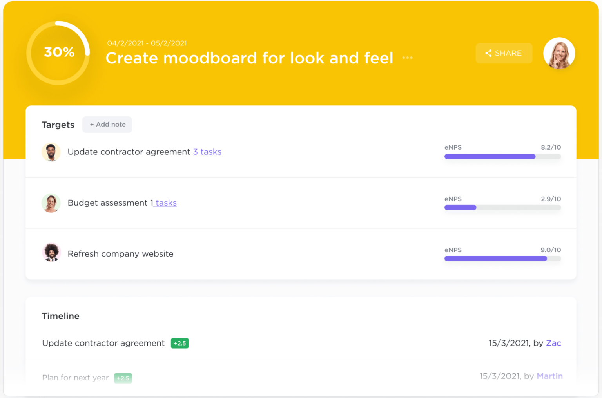
Task: Click the eNPS progress bar rated 8.2/10
Action: (x=502, y=156)
